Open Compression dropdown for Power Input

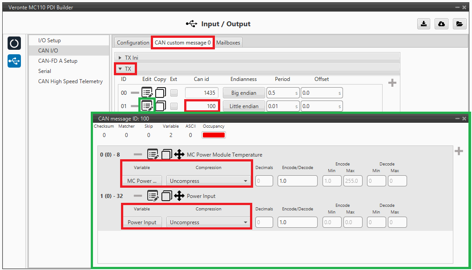(x=208, y=222)
